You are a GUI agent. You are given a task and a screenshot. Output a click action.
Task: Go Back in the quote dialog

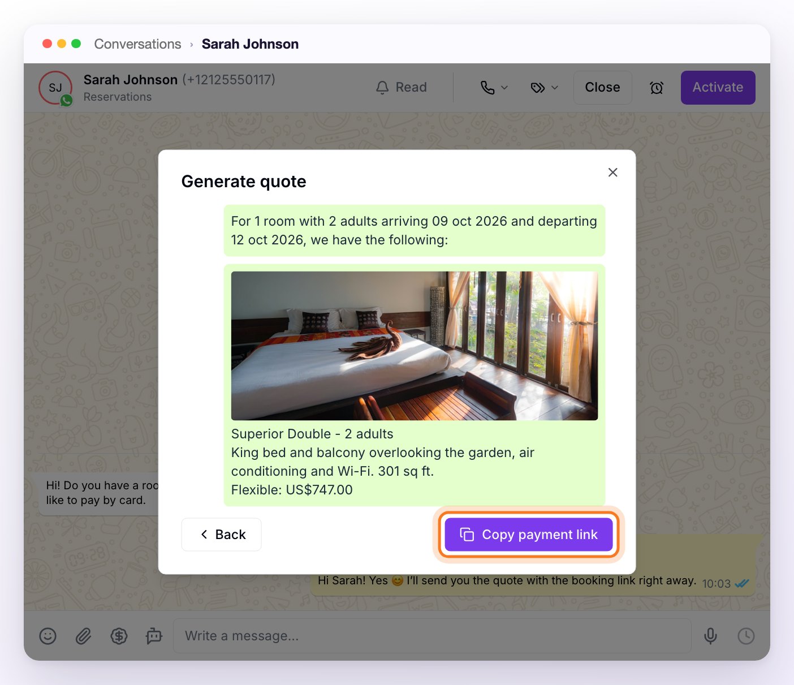[222, 535]
